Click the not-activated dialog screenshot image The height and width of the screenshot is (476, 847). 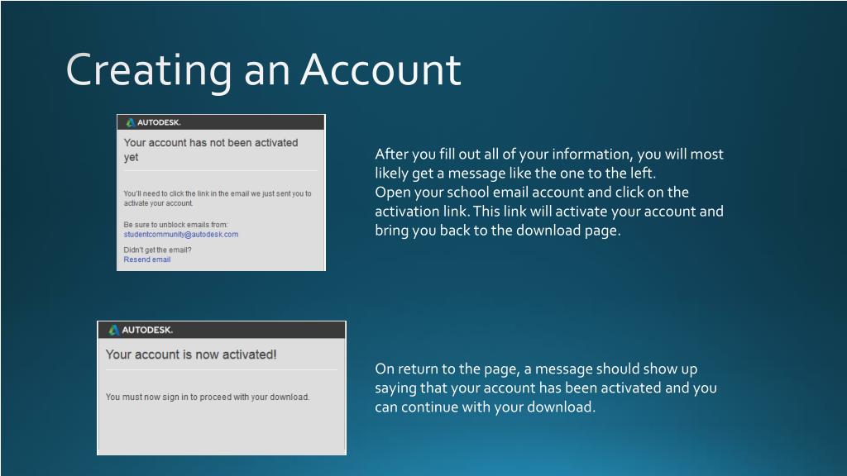coord(221,193)
